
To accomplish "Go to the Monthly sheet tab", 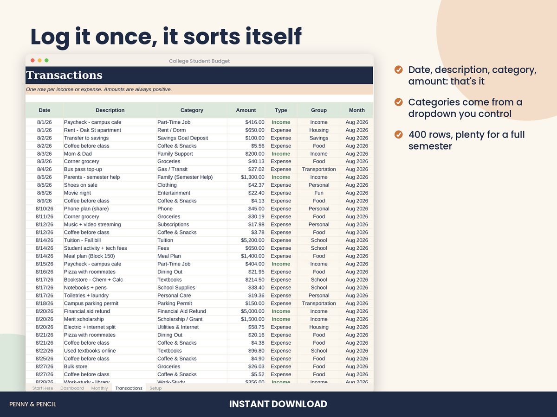I will (99, 388).
